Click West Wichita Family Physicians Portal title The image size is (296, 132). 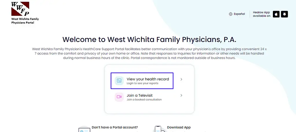click(25, 21)
